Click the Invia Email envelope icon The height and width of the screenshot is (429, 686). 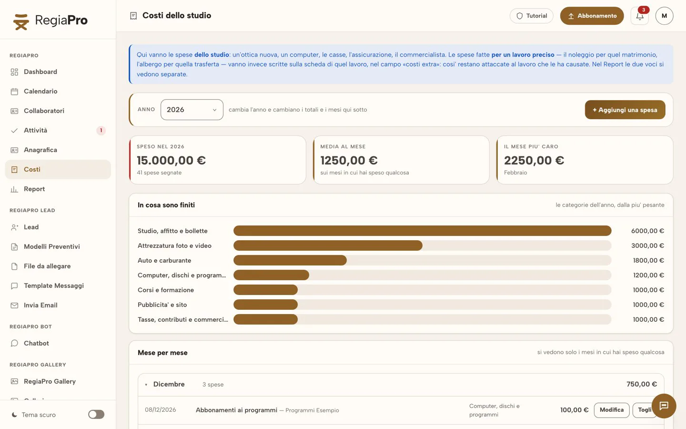(14, 306)
